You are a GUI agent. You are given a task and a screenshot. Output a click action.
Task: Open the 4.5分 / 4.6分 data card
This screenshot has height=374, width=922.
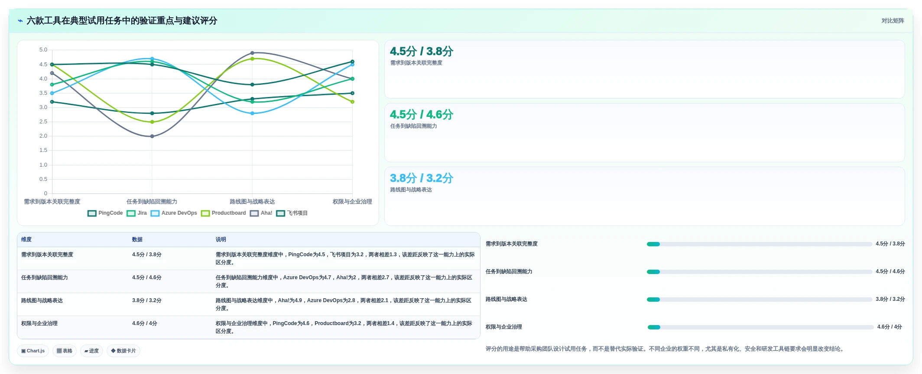click(x=644, y=132)
